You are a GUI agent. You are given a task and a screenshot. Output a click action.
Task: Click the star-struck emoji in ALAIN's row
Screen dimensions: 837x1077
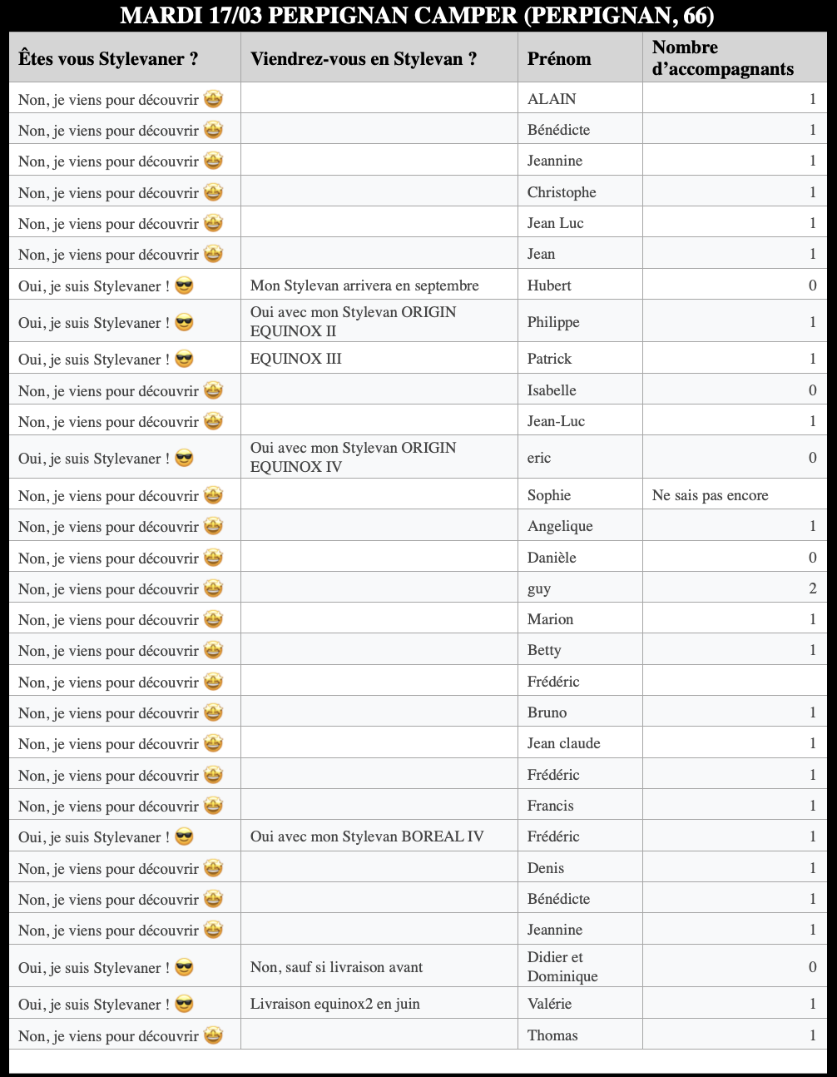click(213, 100)
